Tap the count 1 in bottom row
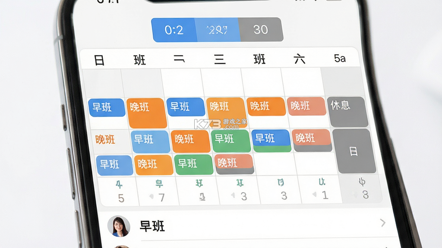 [325, 195]
